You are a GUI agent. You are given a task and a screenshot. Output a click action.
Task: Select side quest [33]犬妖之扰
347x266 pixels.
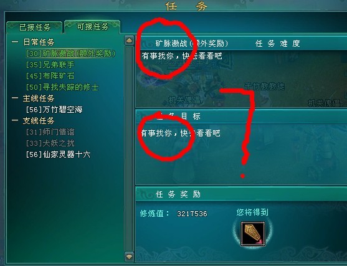click(50, 143)
